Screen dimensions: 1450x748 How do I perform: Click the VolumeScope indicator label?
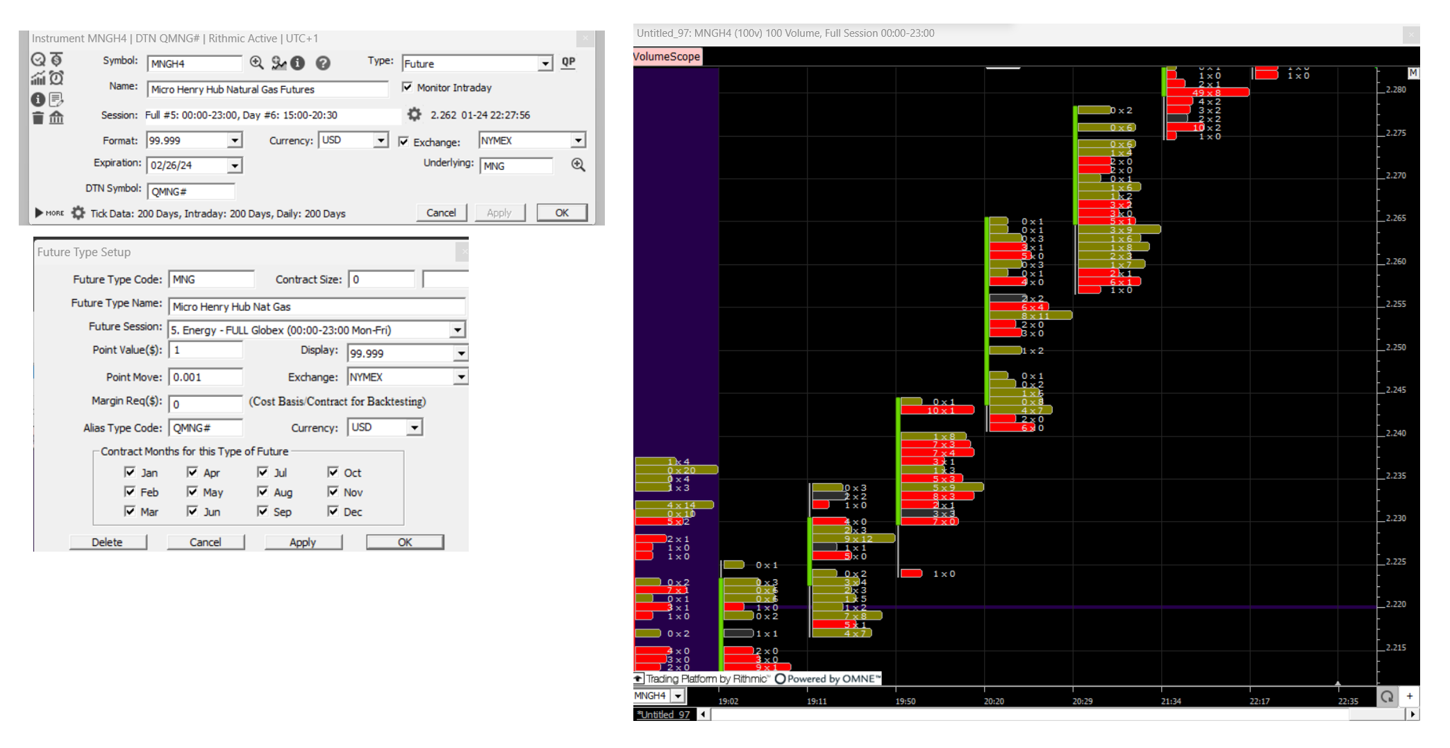point(667,56)
